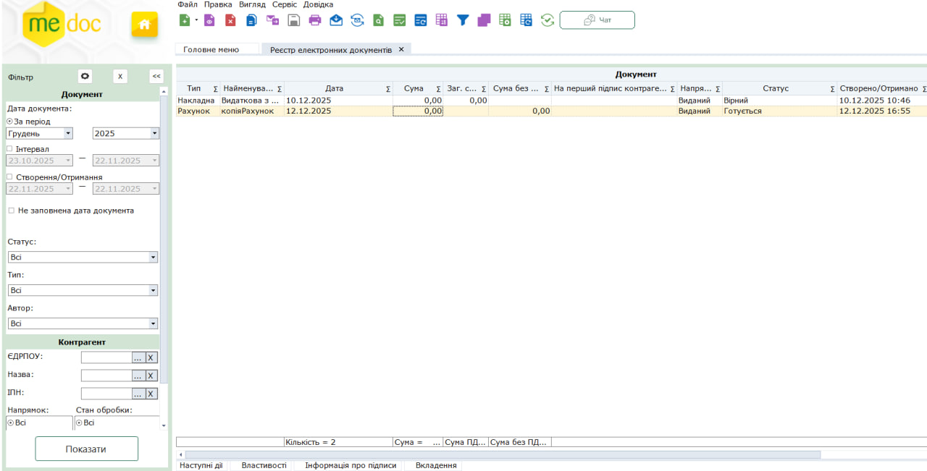Collapse the filter panel with << button
Screen dimensions: 927x471
point(156,76)
